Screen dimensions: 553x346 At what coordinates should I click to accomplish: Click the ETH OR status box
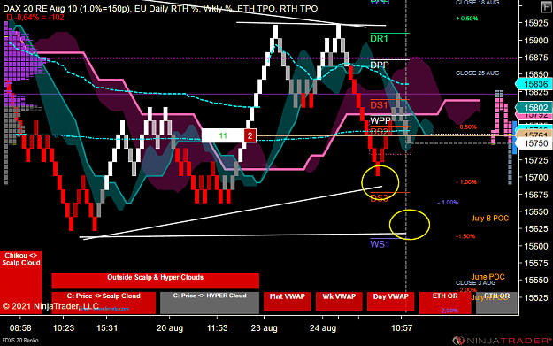[445, 303]
